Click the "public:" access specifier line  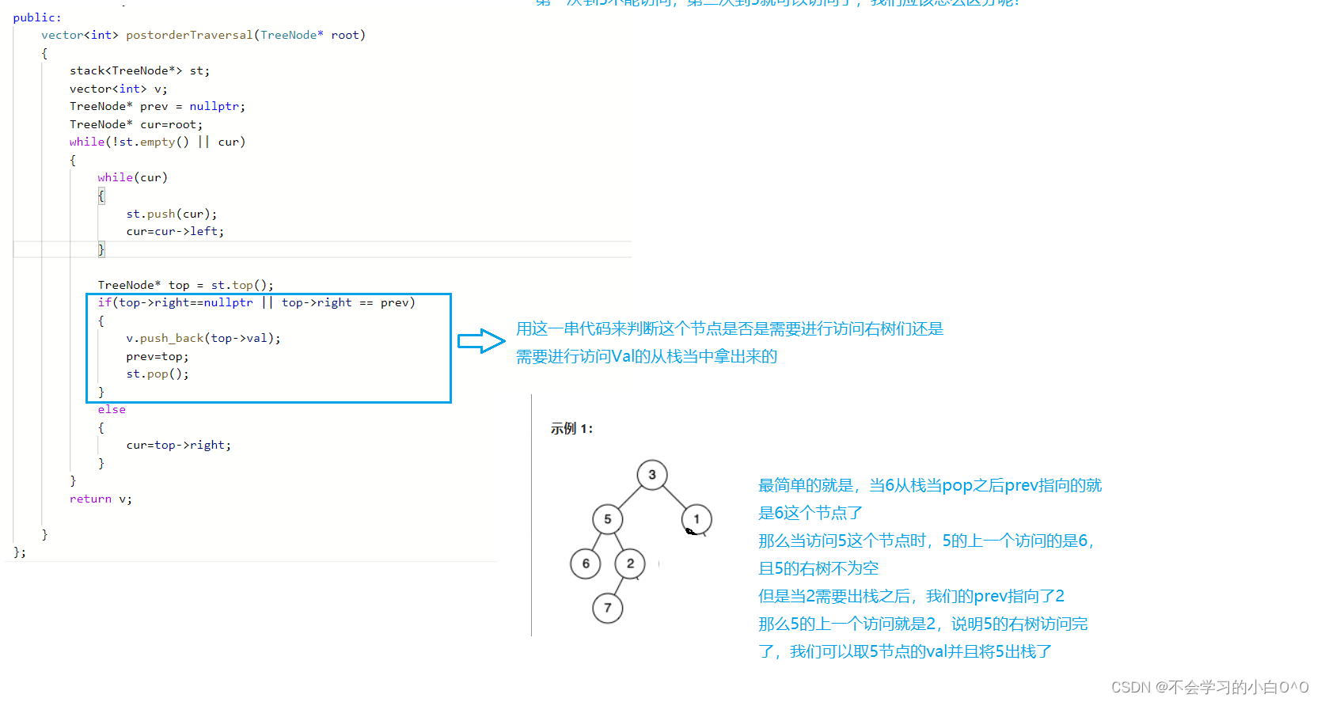(37, 17)
